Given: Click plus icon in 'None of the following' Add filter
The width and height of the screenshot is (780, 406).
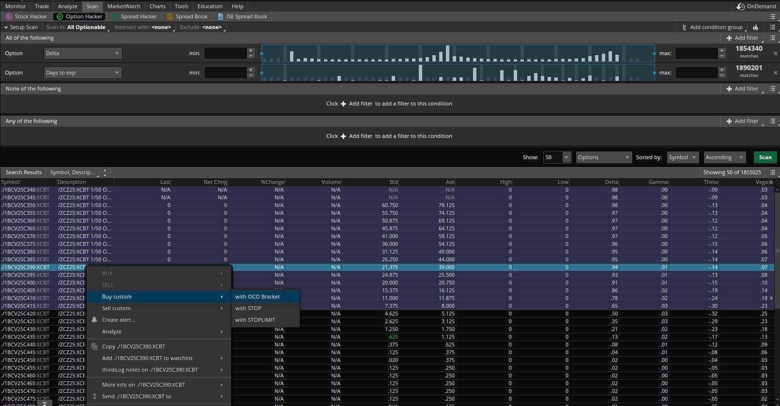Looking at the screenshot, I should coord(729,89).
